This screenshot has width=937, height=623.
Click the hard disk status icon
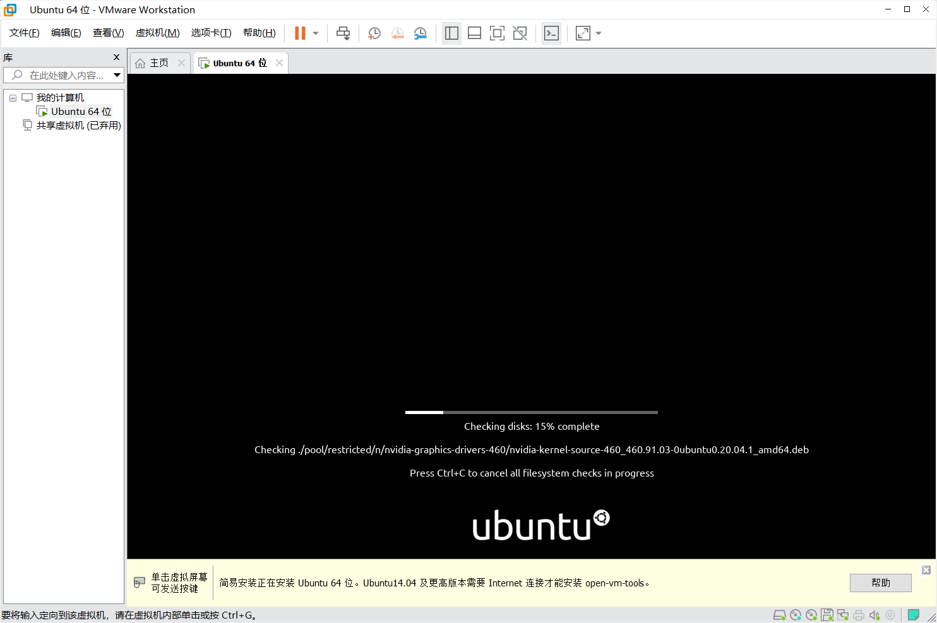point(779,614)
